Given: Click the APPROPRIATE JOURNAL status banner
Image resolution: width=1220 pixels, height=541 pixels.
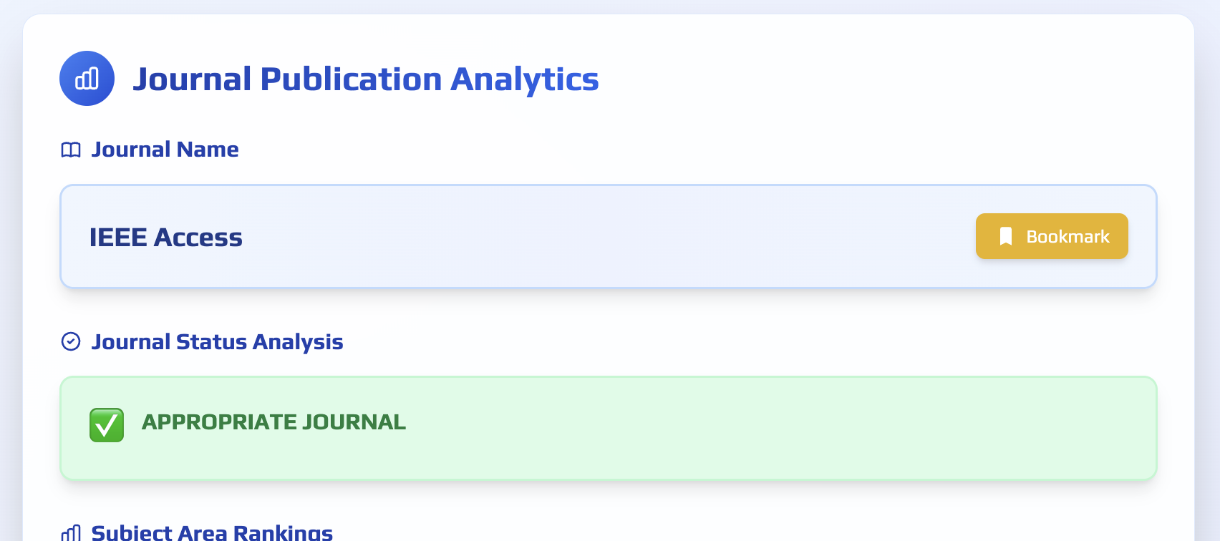Looking at the screenshot, I should [609, 427].
